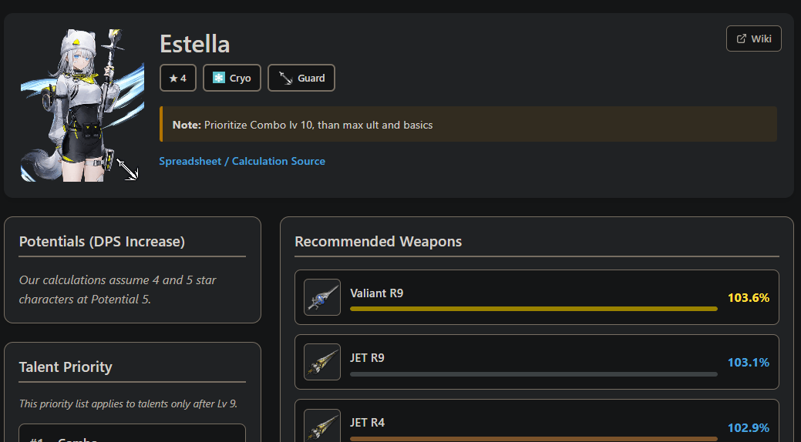Click the 103.1% value for JET R9
The height and width of the screenshot is (442, 801).
749,363
